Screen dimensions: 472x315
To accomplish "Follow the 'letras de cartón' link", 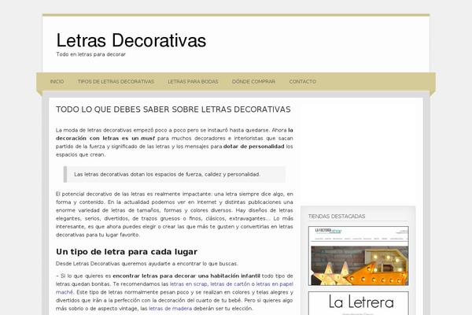I will pyautogui.click(x=230, y=284).
